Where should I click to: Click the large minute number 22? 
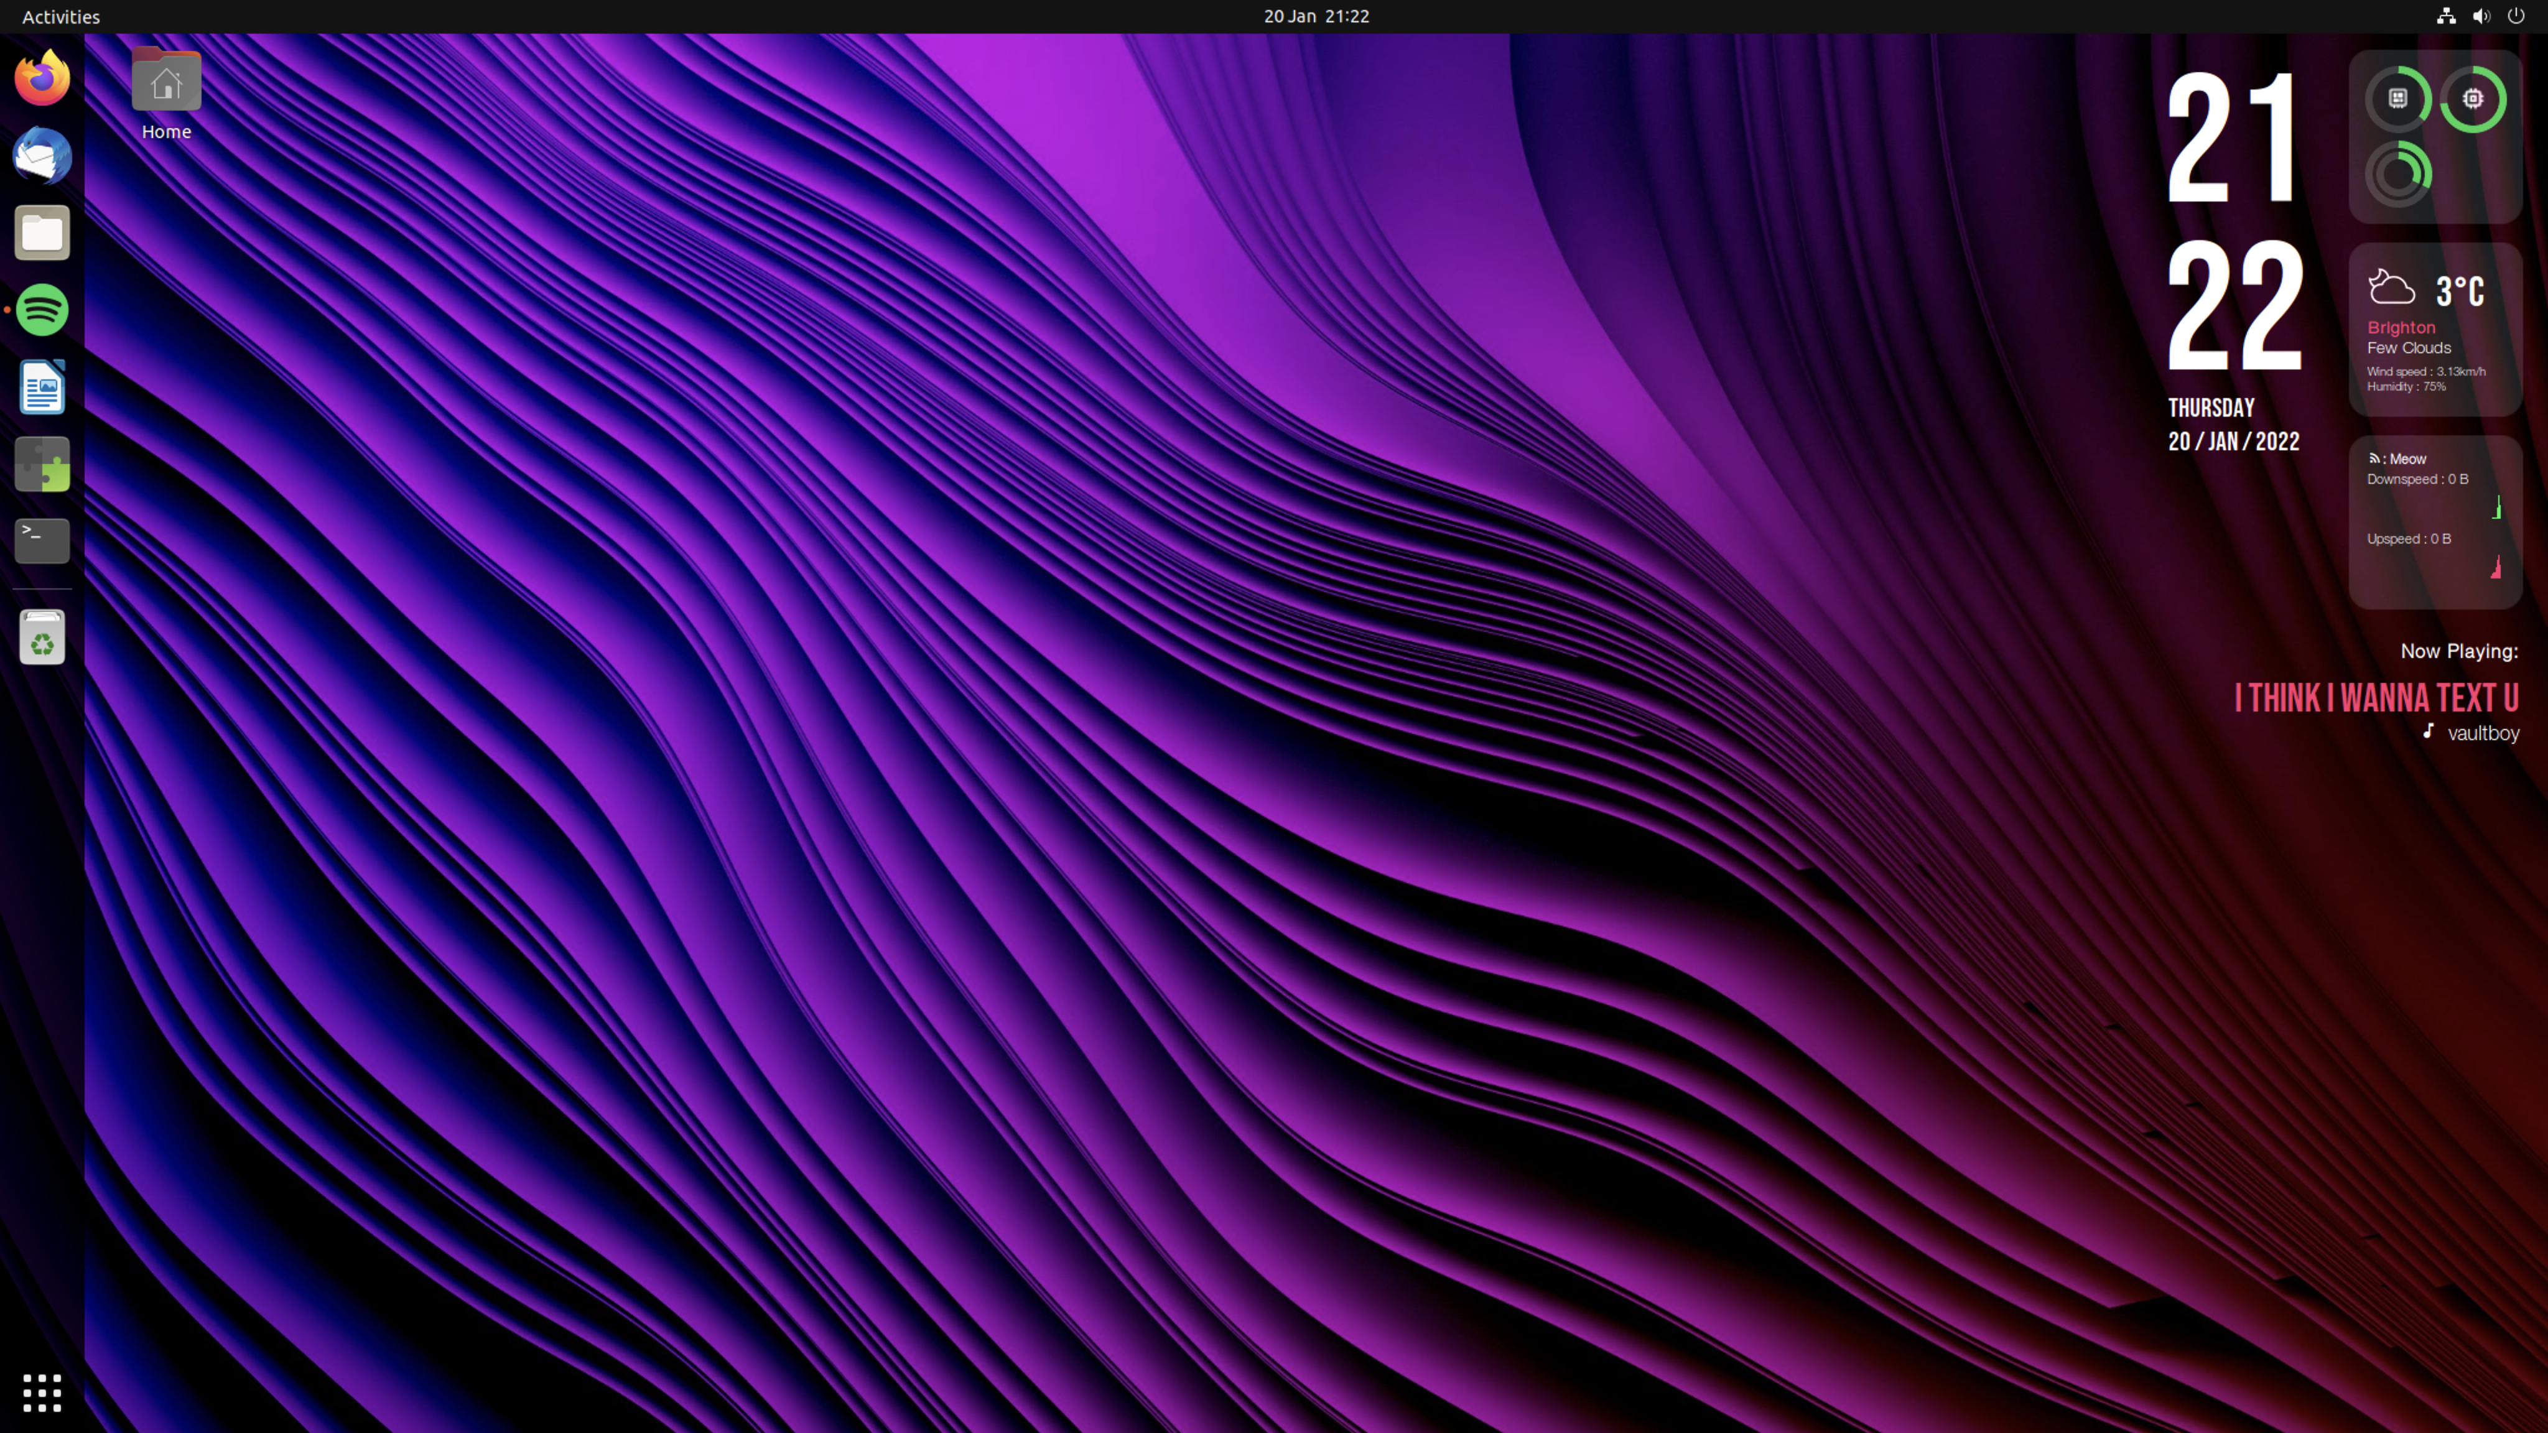pyautogui.click(x=2236, y=305)
